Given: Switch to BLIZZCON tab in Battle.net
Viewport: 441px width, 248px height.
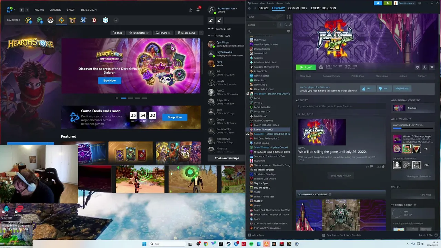Looking at the screenshot, I should pos(89,10).
